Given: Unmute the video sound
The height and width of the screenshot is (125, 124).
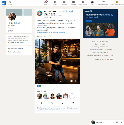Looking at the screenshot, I should 71,81.
